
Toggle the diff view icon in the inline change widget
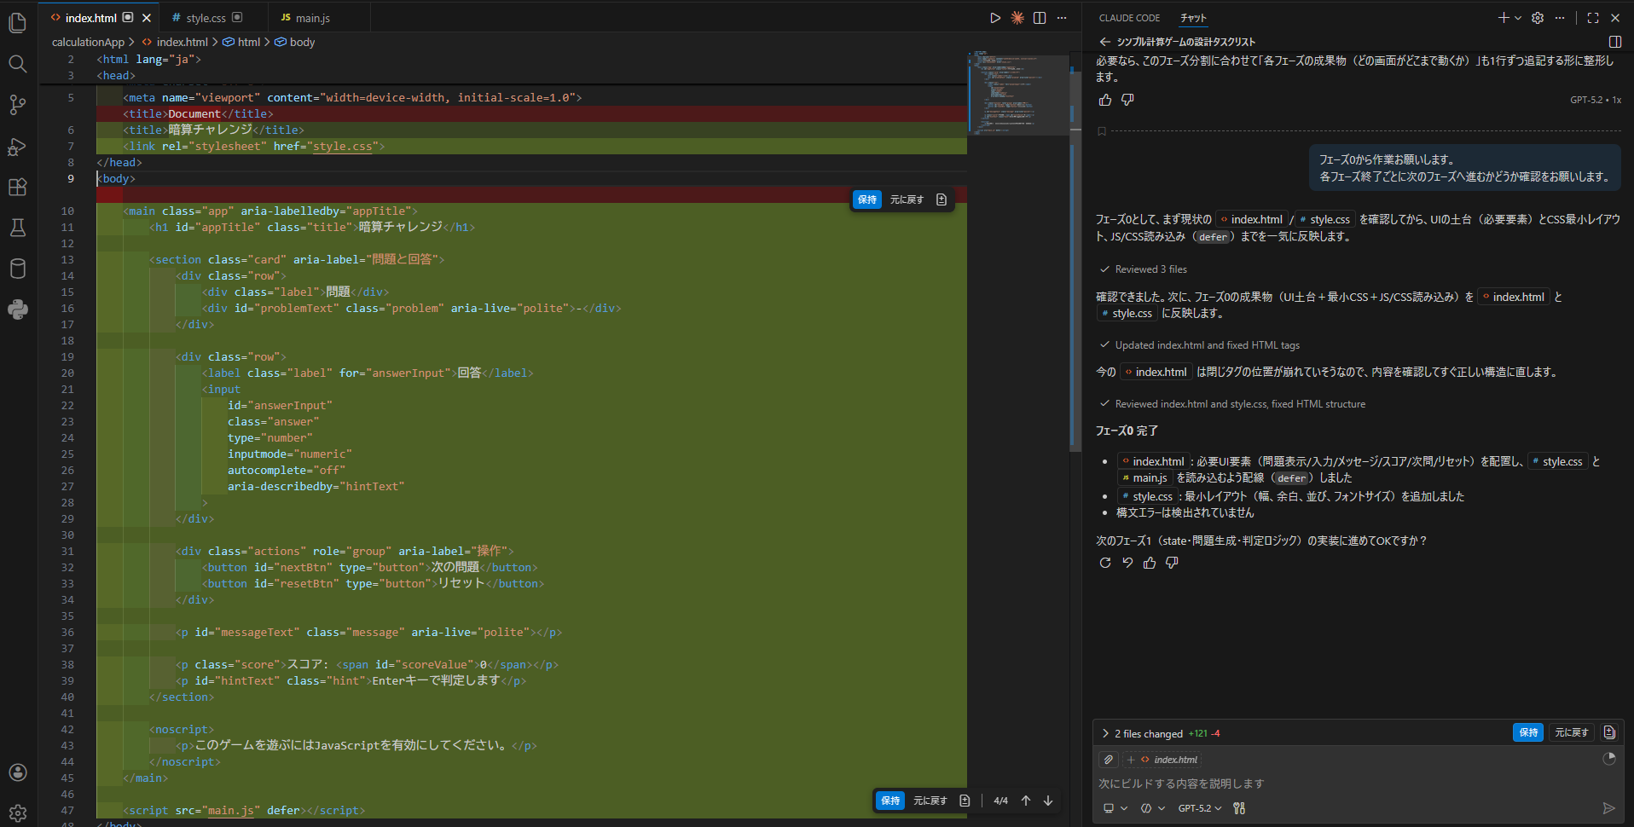pyautogui.click(x=942, y=200)
